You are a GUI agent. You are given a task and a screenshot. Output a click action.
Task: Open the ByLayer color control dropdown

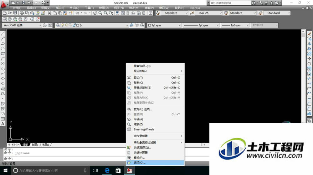pos(164,26)
